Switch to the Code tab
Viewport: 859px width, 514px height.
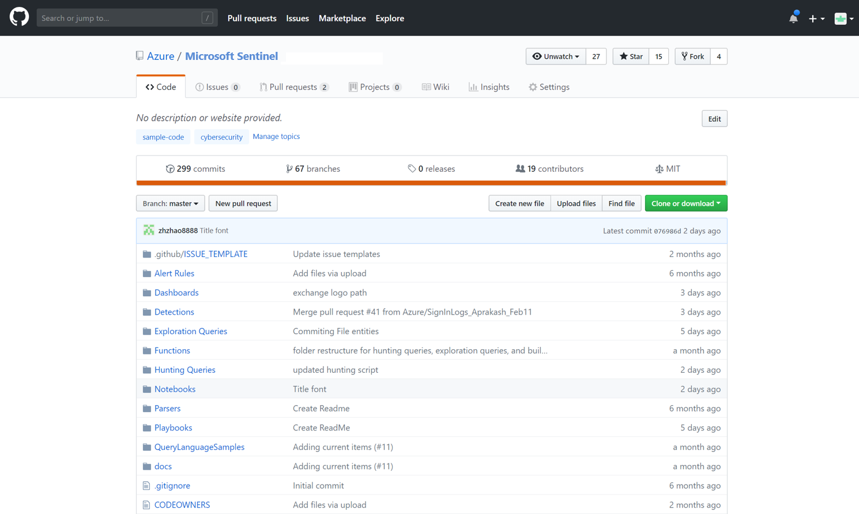tap(161, 87)
